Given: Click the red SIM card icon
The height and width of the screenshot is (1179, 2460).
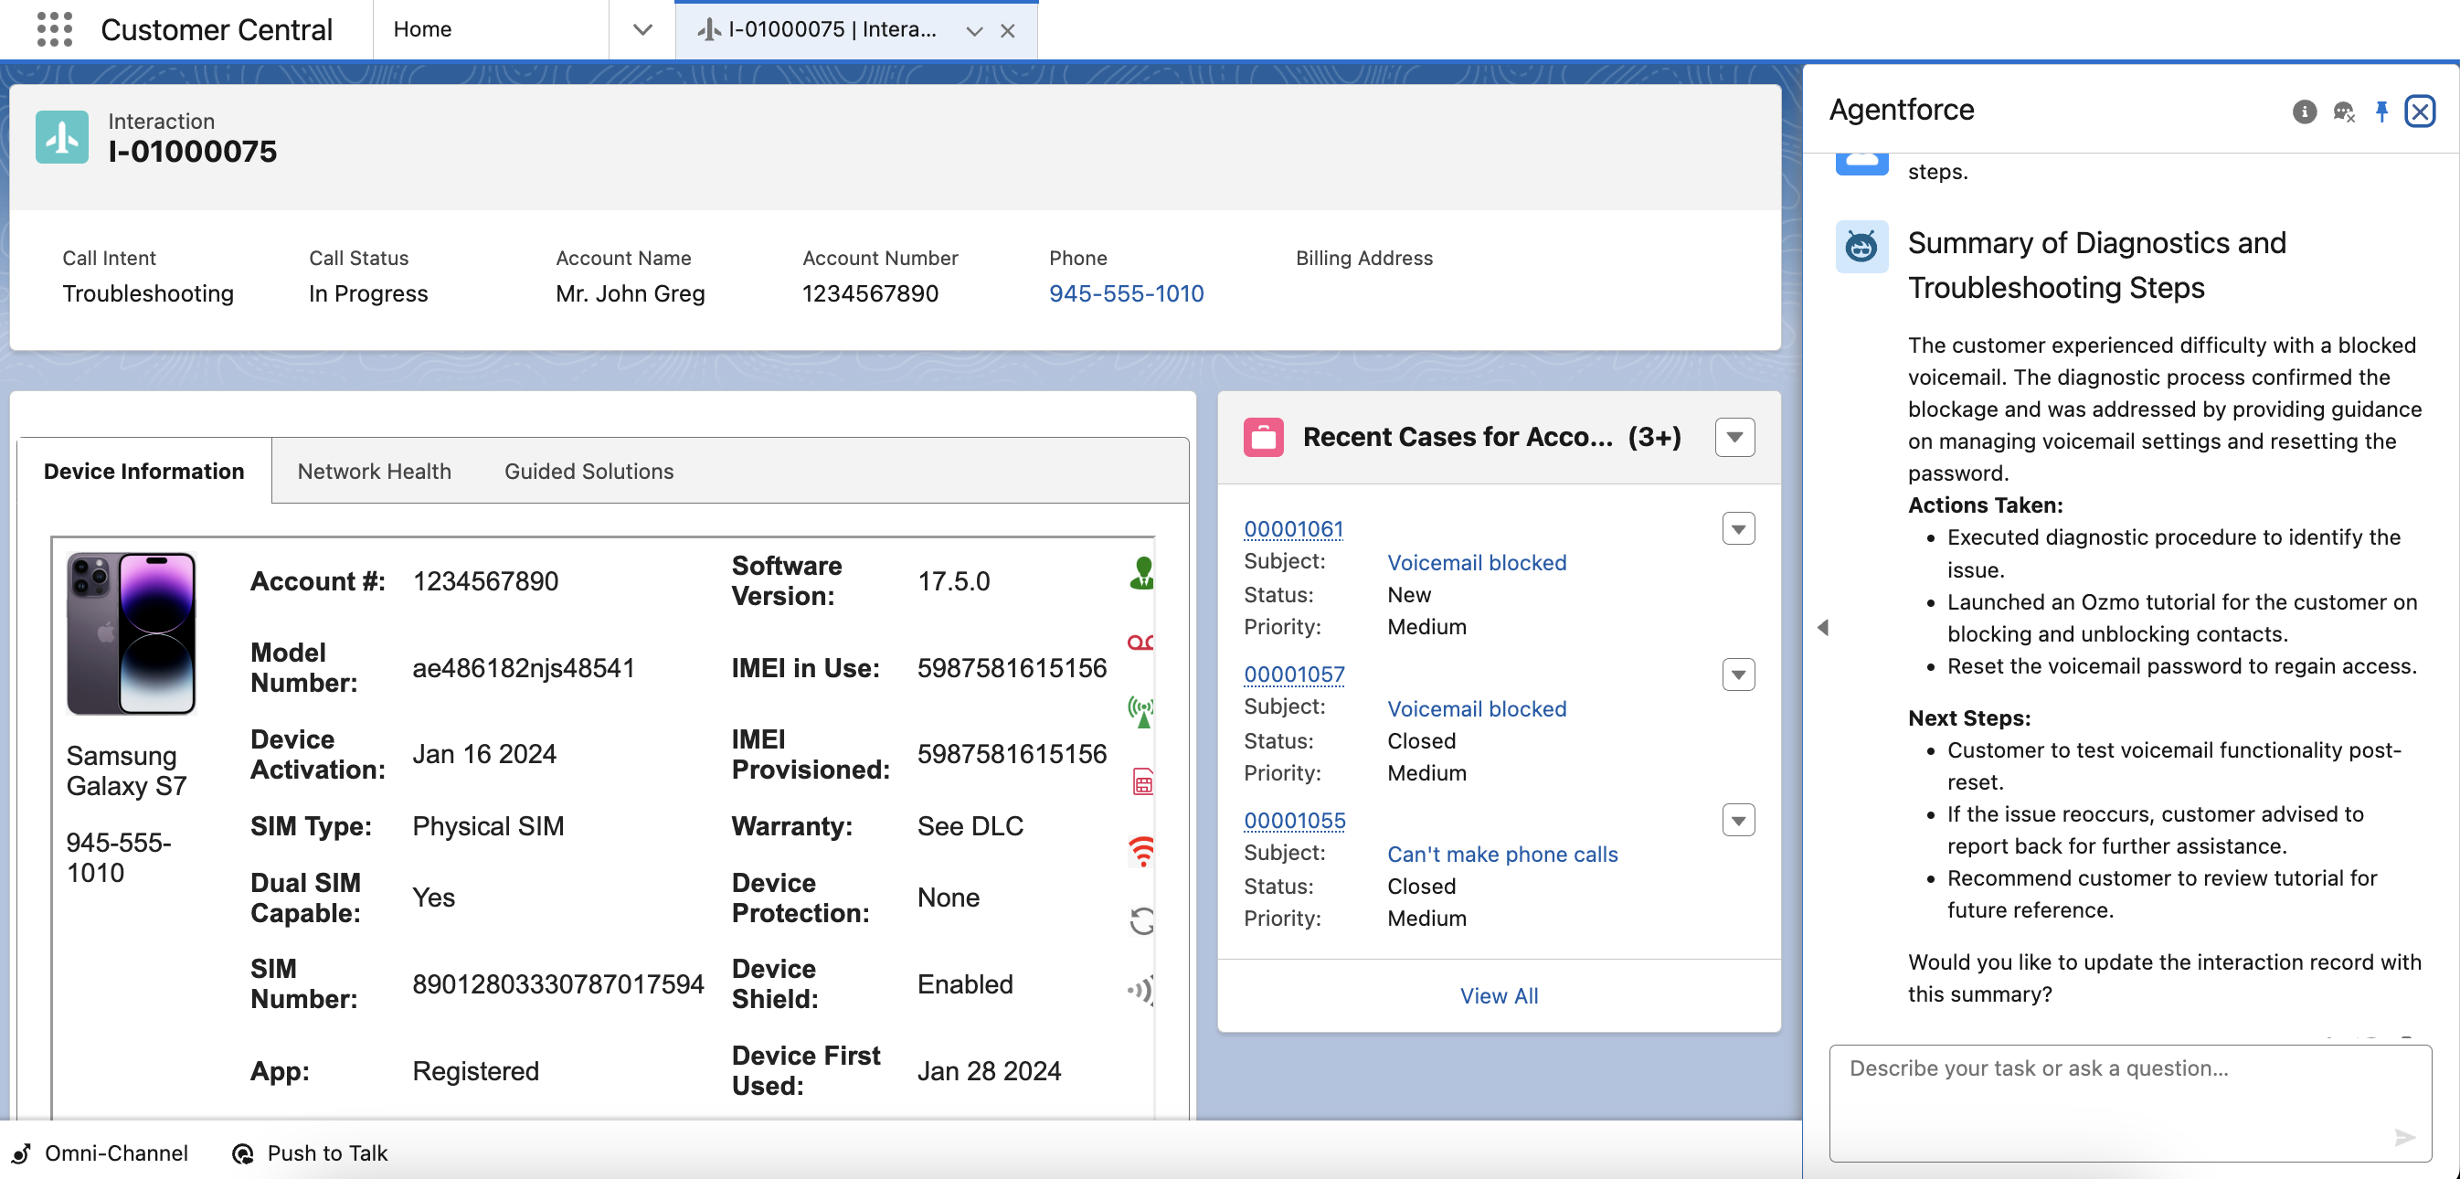Looking at the screenshot, I should [x=1142, y=781].
